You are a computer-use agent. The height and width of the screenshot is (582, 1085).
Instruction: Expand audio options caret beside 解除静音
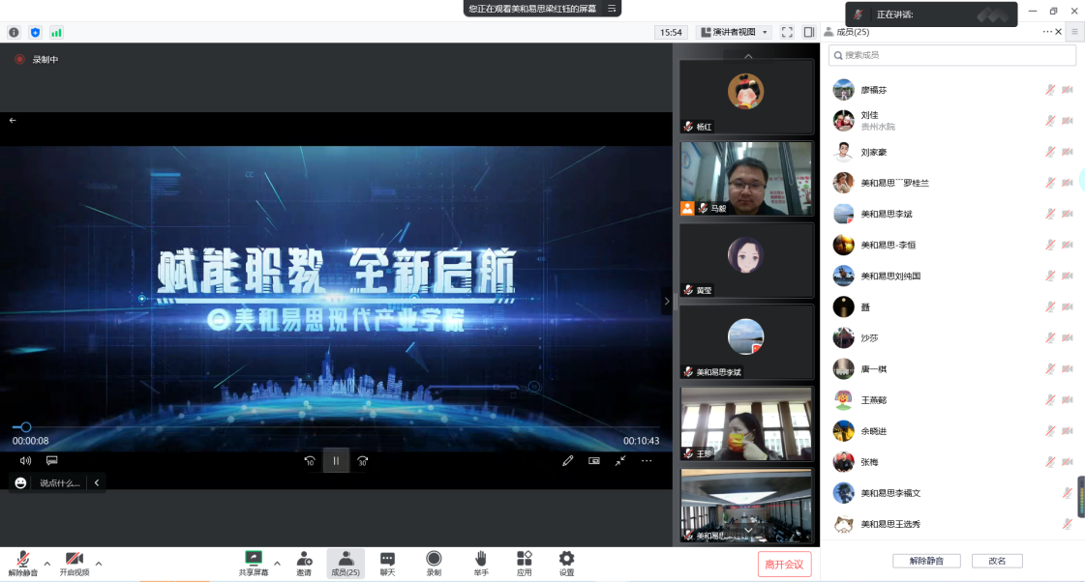(x=47, y=564)
